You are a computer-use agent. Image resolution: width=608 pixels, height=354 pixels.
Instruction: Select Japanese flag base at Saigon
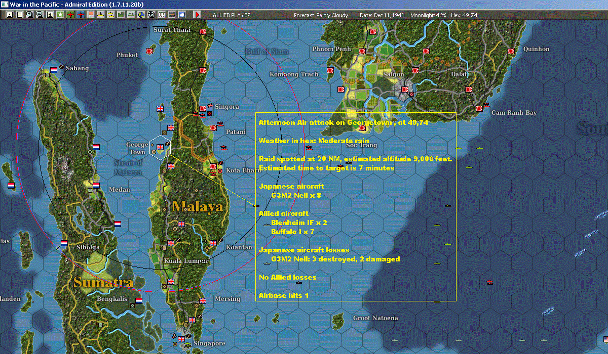(404, 90)
